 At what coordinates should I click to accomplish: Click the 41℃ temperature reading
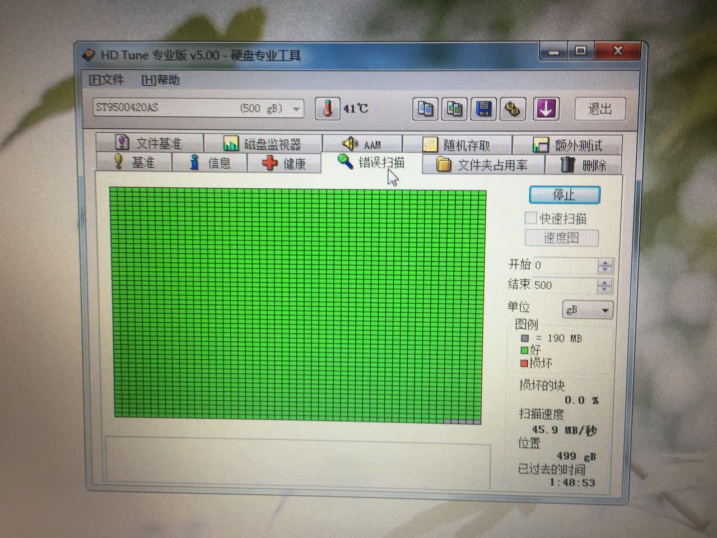[356, 109]
